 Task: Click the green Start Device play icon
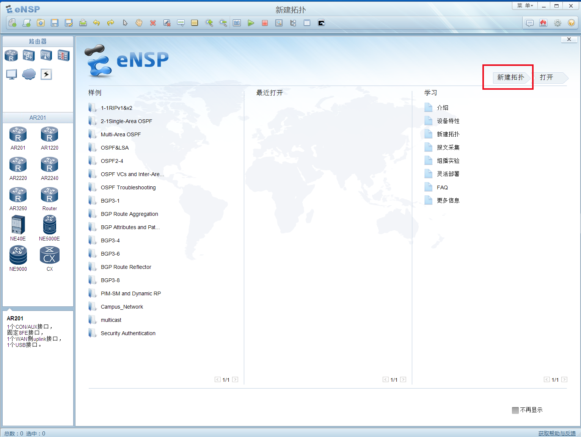click(251, 23)
